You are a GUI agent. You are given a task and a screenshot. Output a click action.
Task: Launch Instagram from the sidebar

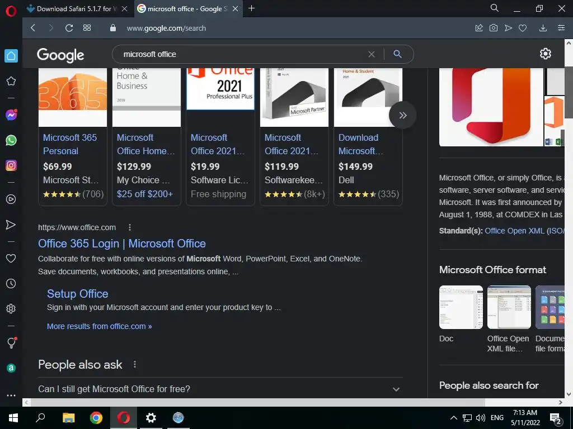11,165
